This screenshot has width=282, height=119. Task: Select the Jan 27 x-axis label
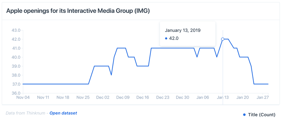coord(262,97)
